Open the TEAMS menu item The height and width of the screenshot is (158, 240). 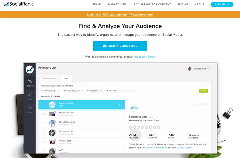97,5
